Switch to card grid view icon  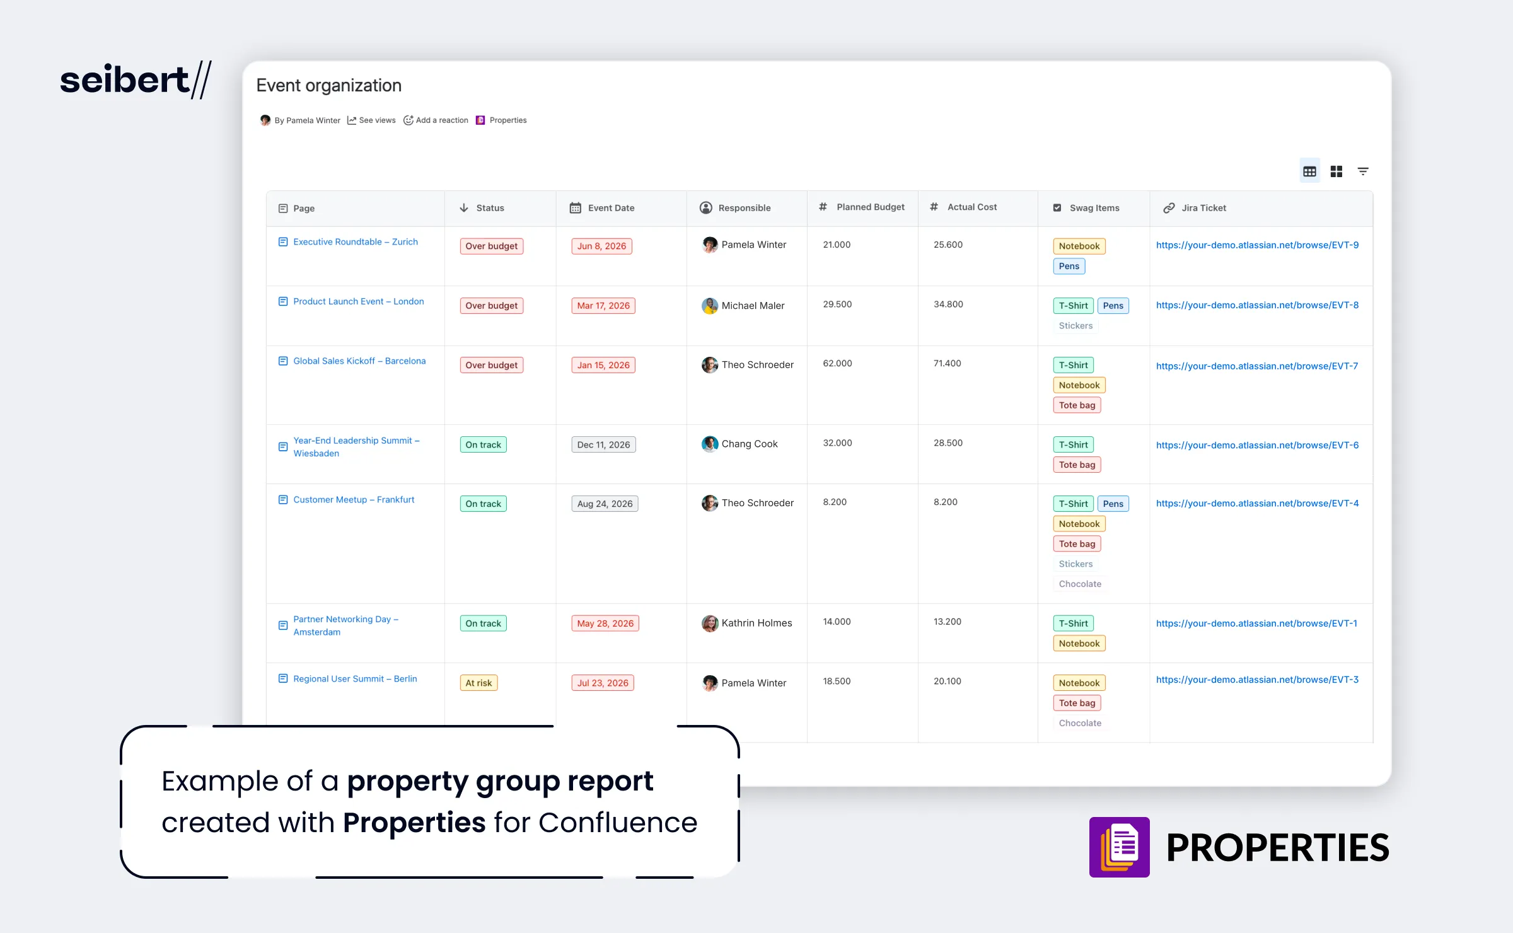(x=1336, y=171)
